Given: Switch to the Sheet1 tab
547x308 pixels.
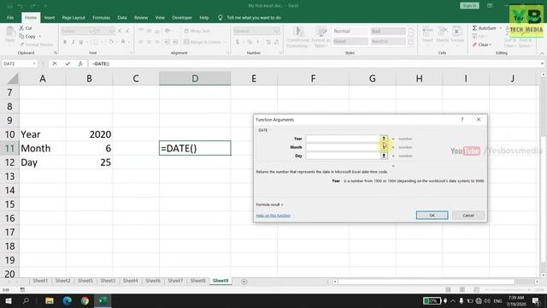Looking at the screenshot, I should [x=40, y=281].
